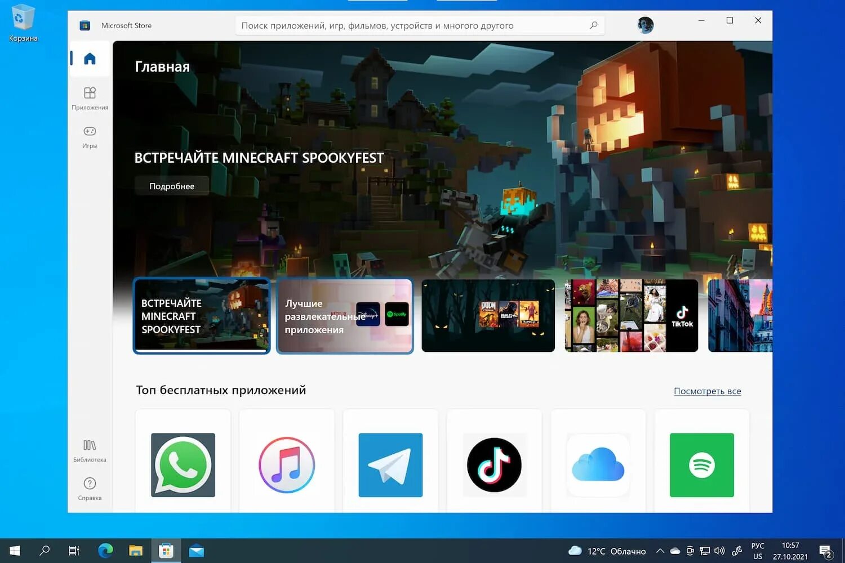Open the user profile avatar

point(645,25)
